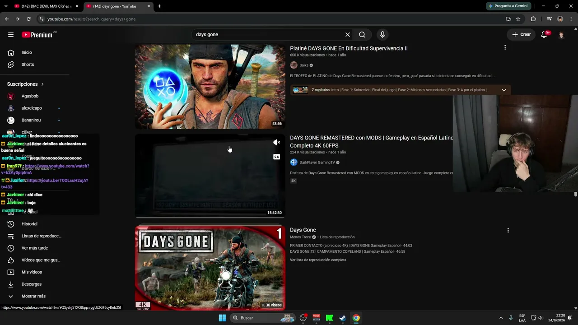Show hidden system tray icons
Screen dimensions: 578x325
pos(501,318)
